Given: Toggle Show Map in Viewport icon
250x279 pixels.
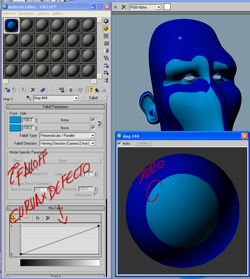Looking at the screenshot, I should 80,90.
